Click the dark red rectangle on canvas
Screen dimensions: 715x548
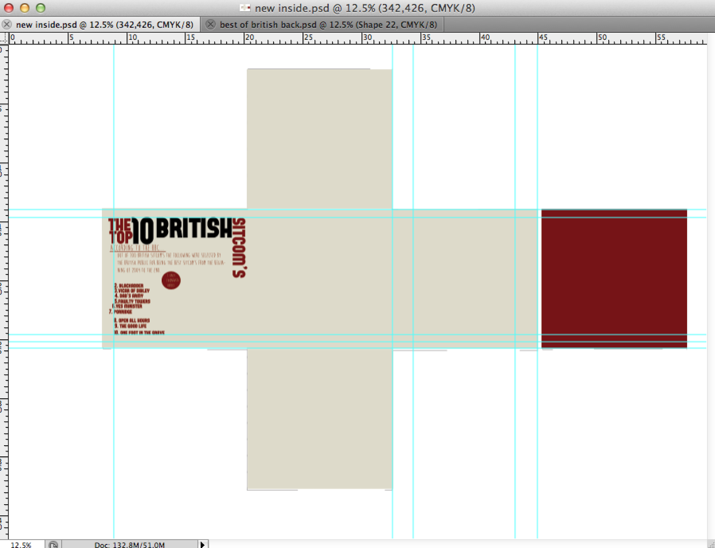tap(614, 278)
